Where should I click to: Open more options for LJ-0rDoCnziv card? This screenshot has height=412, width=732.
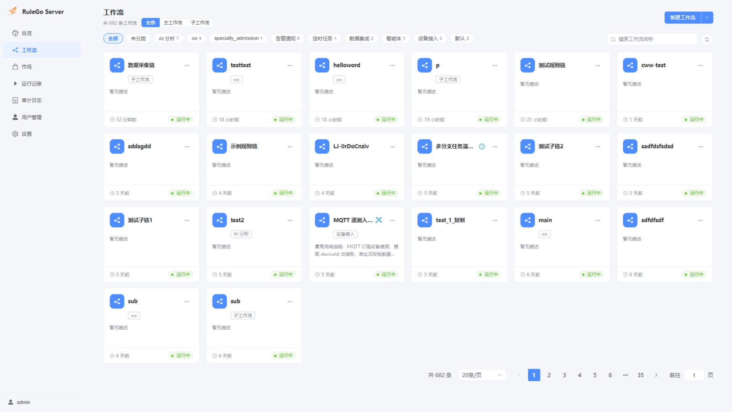[392, 147]
